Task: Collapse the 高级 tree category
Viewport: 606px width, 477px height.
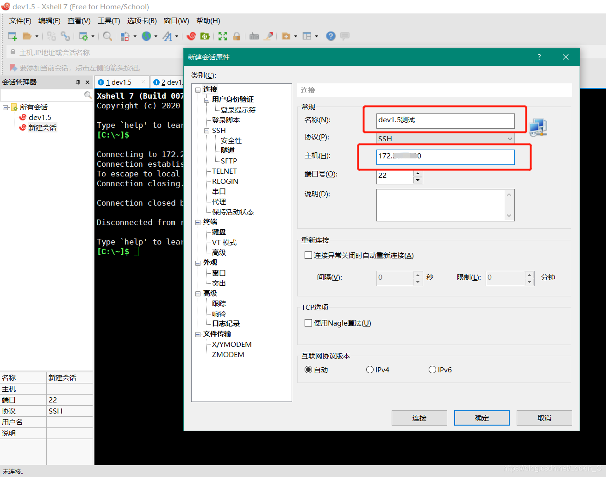Action: pos(198,294)
